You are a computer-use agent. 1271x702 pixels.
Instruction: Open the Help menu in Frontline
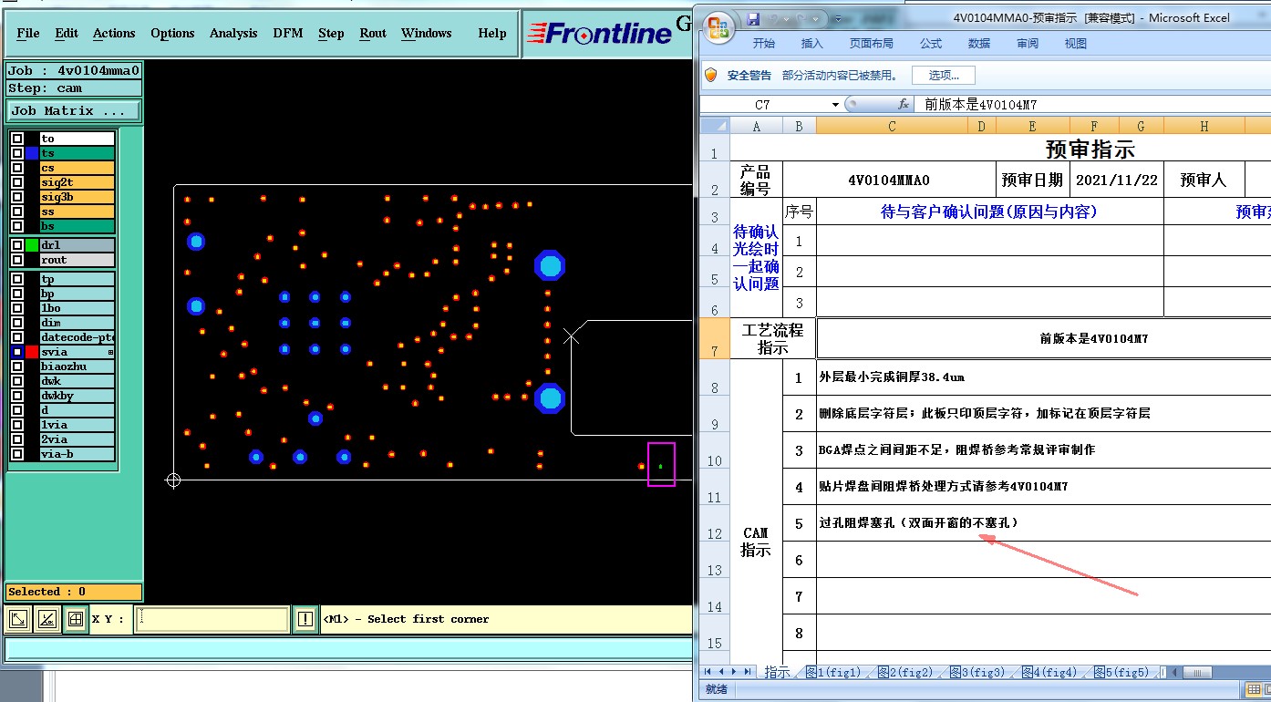[492, 34]
